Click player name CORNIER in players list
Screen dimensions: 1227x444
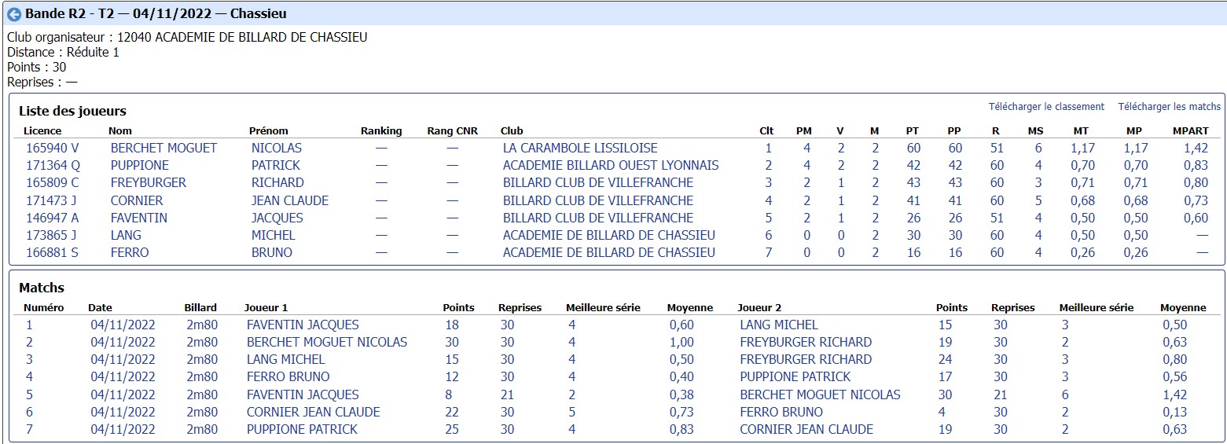click(137, 200)
